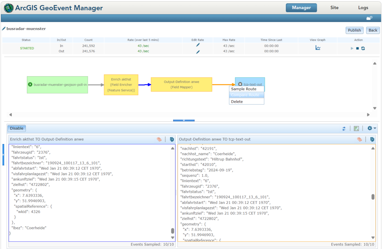Click the tcp-text-out node stop icon
The height and width of the screenshot is (249, 382).
tap(240, 84)
